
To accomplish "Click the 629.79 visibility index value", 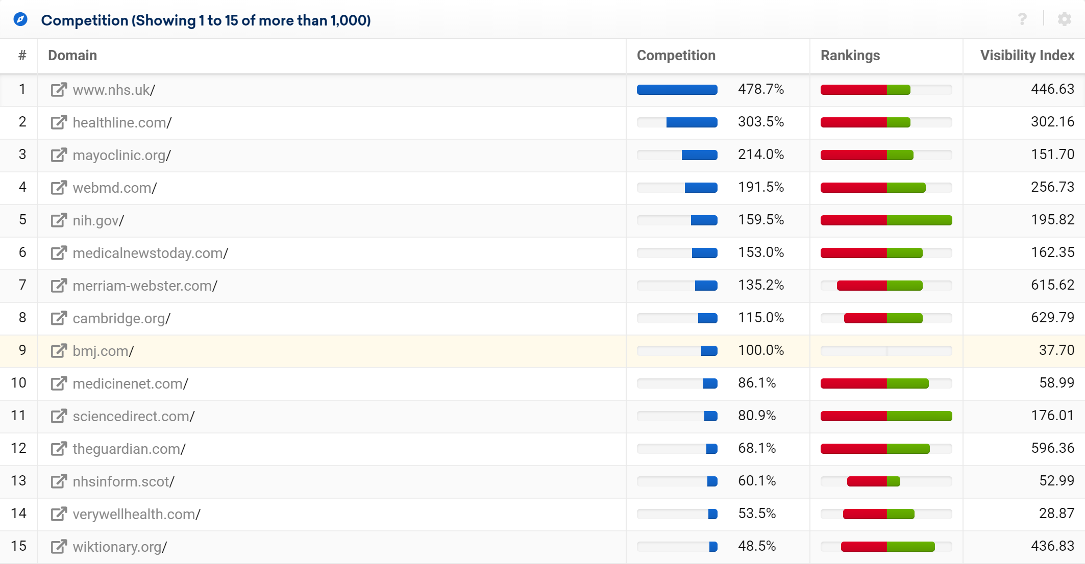I will pyautogui.click(x=1053, y=318).
